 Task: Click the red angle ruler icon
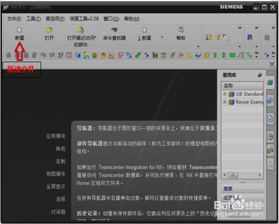click(x=112, y=55)
